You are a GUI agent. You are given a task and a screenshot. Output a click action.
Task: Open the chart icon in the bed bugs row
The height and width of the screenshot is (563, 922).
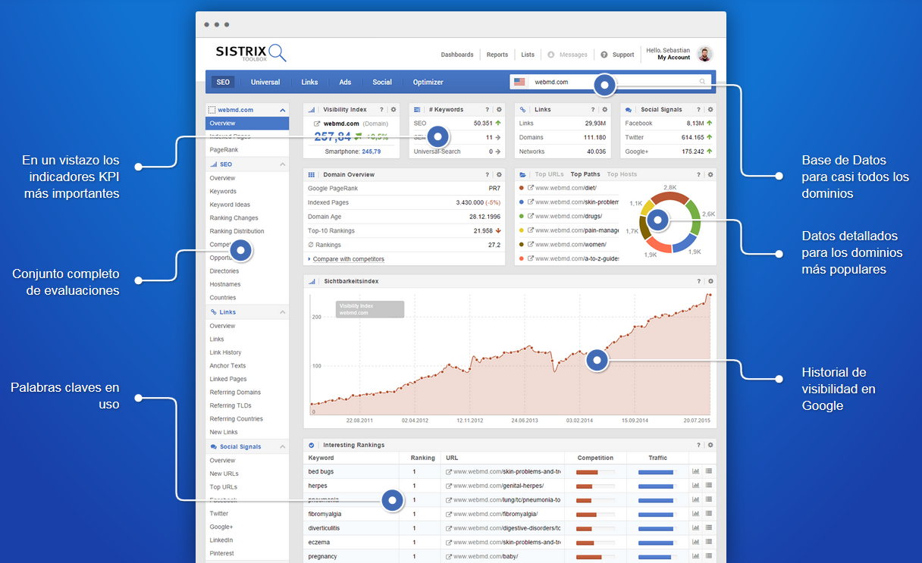pos(696,471)
